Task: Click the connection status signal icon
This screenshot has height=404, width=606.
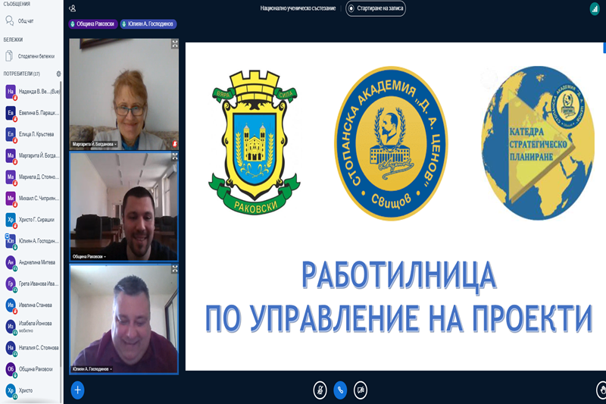Action: (x=595, y=9)
